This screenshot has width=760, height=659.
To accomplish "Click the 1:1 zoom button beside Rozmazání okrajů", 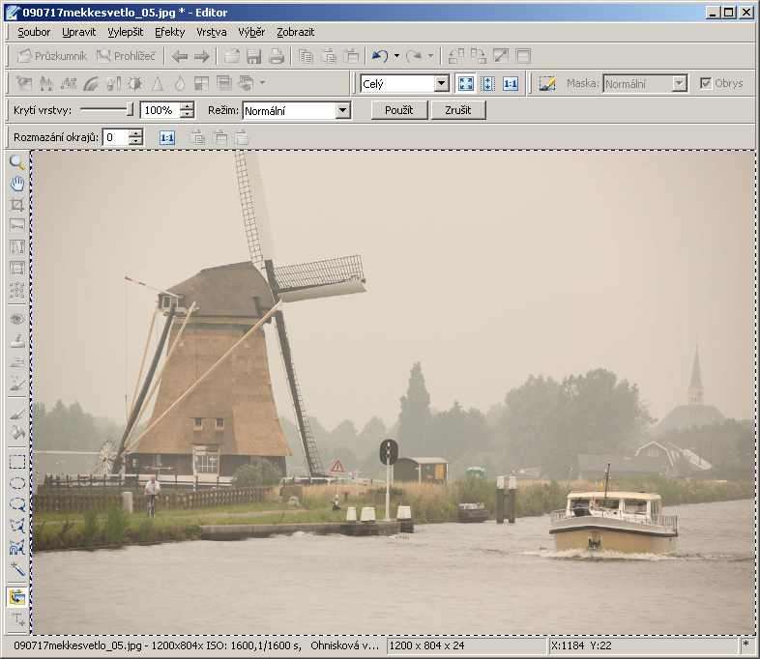I will pyautogui.click(x=166, y=138).
